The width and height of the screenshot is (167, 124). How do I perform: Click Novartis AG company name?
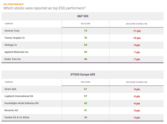point(11,110)
